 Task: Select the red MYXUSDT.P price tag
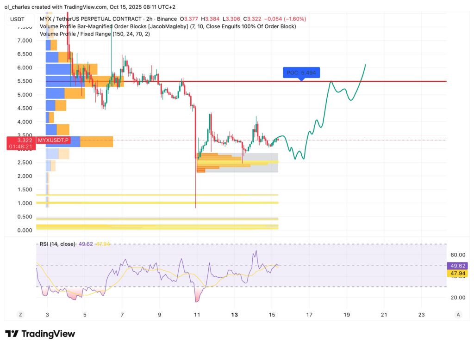(x=52, y=140)
